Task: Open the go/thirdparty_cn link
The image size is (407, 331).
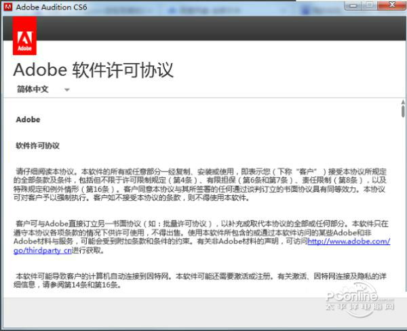Action: pos(43,250)
